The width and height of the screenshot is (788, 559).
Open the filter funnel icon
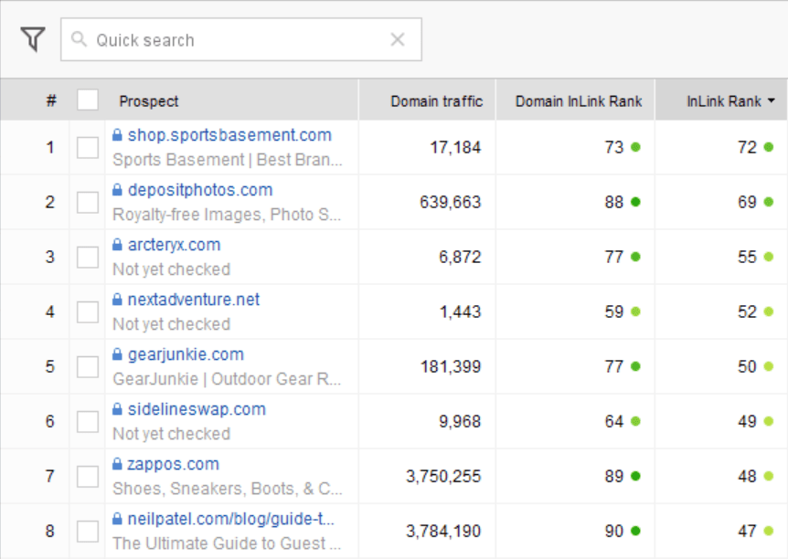tap(33, 38)
